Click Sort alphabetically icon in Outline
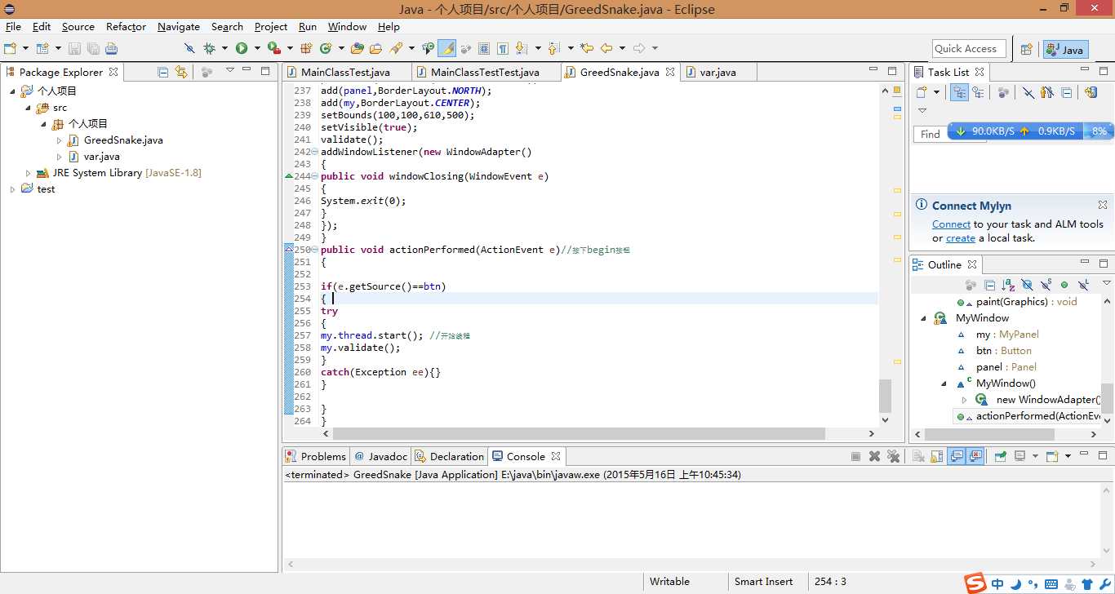Screen dimensions: 1115x594 [x=1008, y=285]
